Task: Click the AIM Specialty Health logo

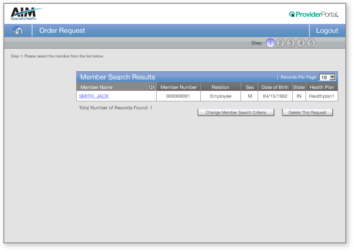Action: click(x=24, y=14)
